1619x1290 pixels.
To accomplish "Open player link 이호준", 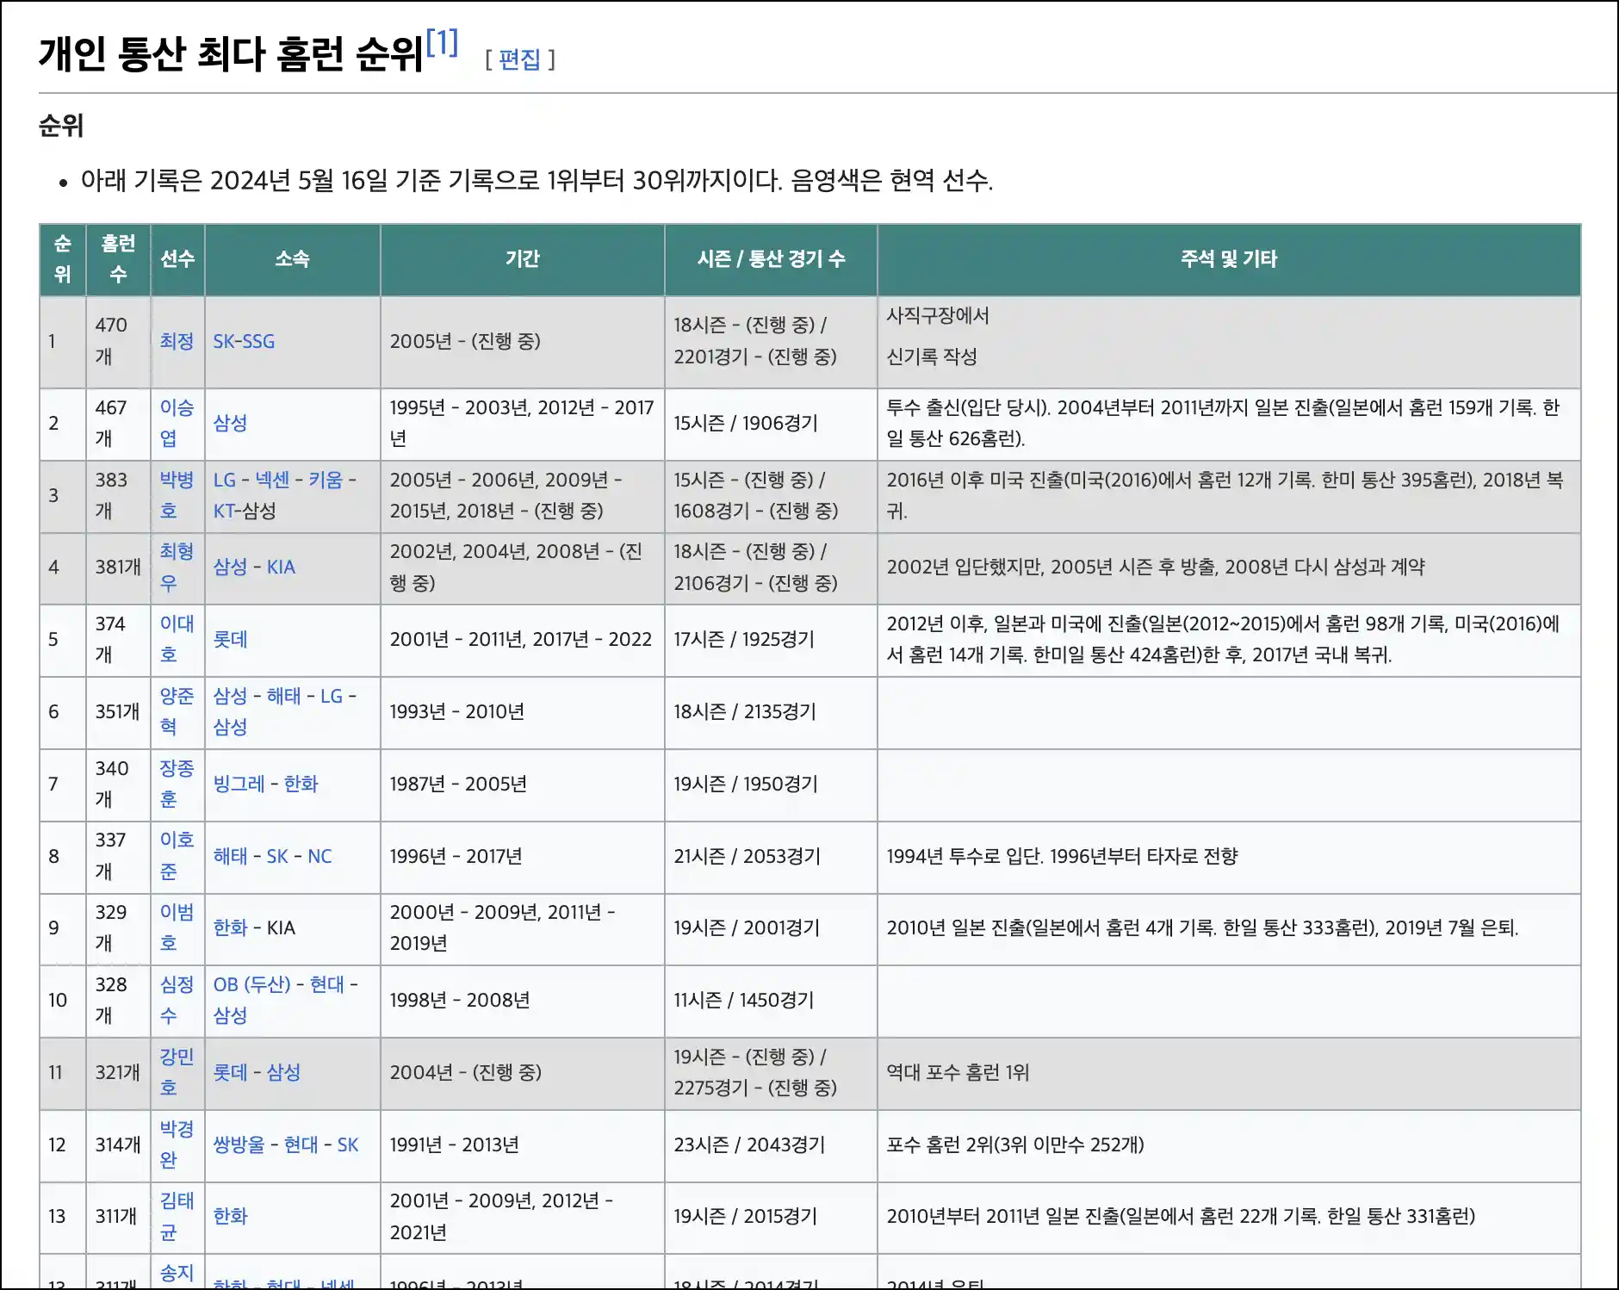I will (x=177, y=856).
